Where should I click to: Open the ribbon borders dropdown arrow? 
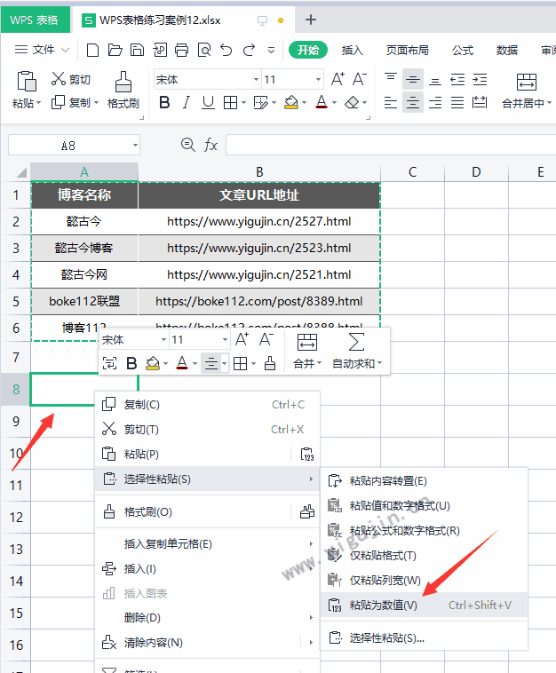244,103
